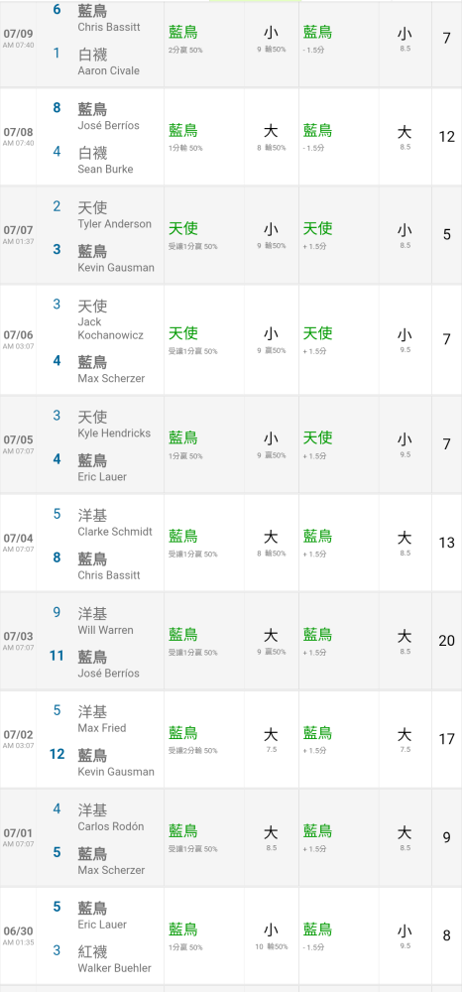462x992 pixels.
Task: Select the green 天使 spread result for 07/07
Action: coord(317,228)
